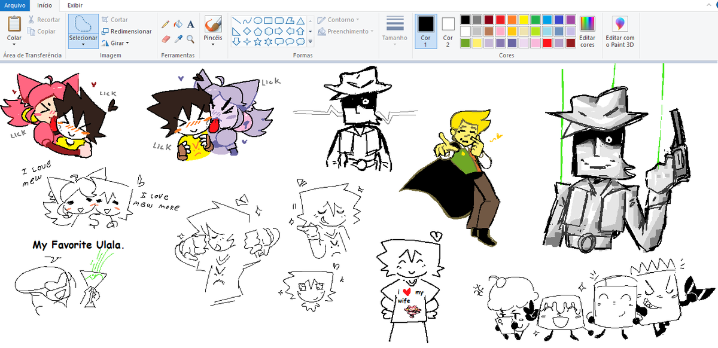
Task: Choose the Rounded rectangle shape
Action: [279, 20]
